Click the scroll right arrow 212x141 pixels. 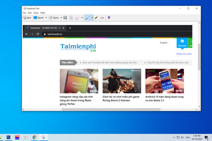196,110
